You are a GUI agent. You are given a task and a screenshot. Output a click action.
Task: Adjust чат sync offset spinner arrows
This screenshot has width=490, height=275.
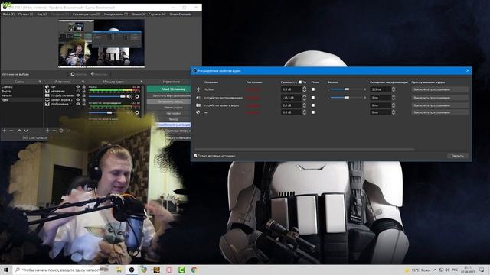point(393,112)
